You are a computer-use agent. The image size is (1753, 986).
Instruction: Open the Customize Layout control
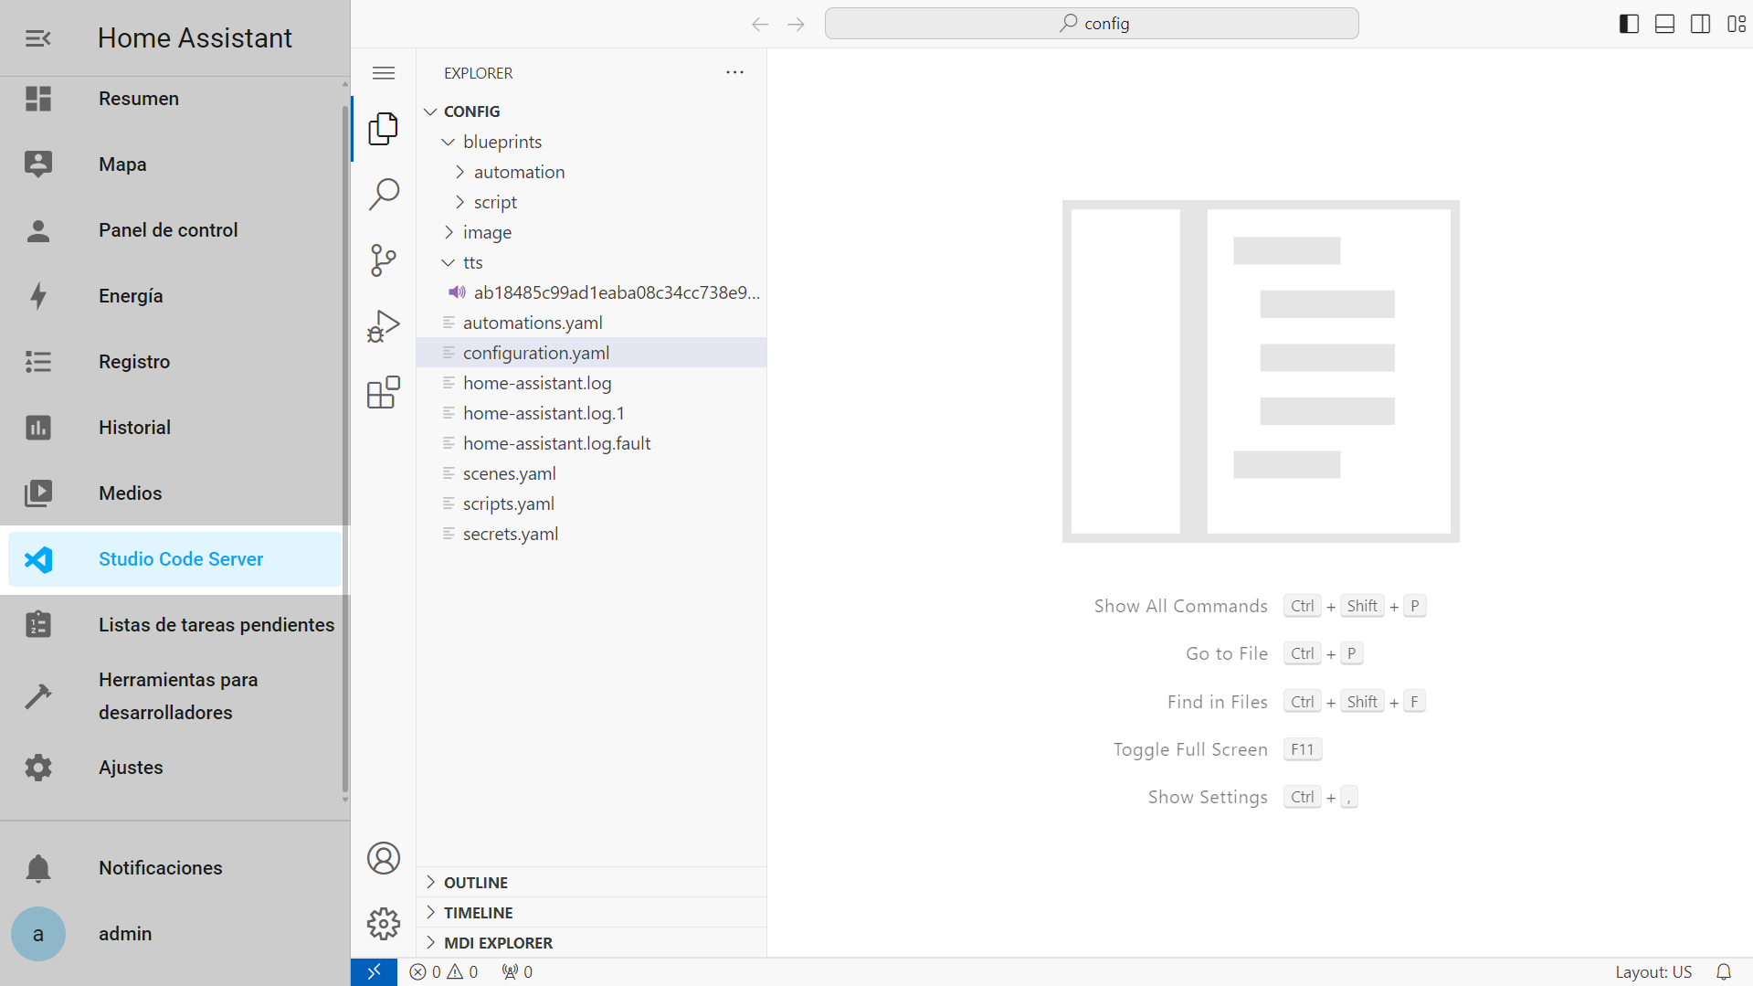(x=1738, y=24)
